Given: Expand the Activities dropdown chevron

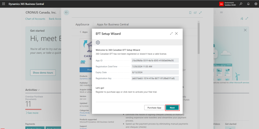Looking at the screenshot, I should 39,90.
